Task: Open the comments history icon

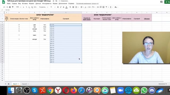Action: click(161, 2)
